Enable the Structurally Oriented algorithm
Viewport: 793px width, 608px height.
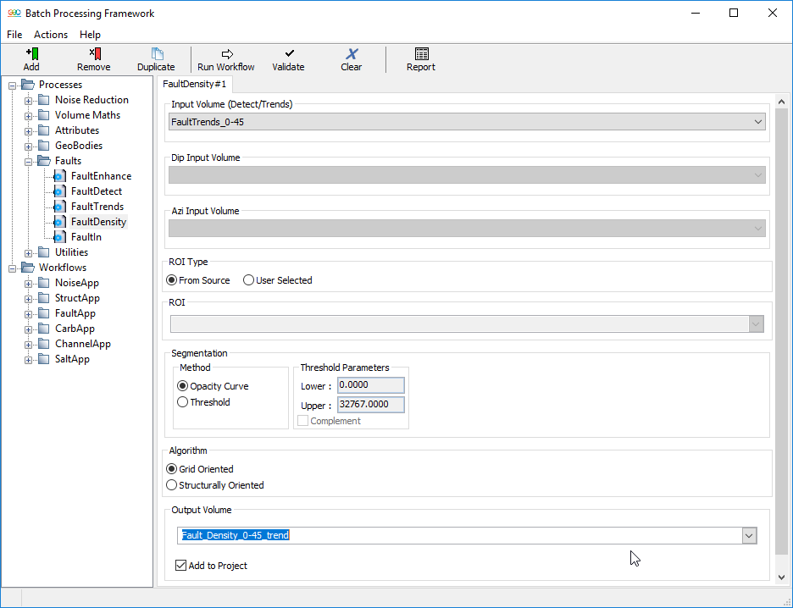click(x=172, y=485)
